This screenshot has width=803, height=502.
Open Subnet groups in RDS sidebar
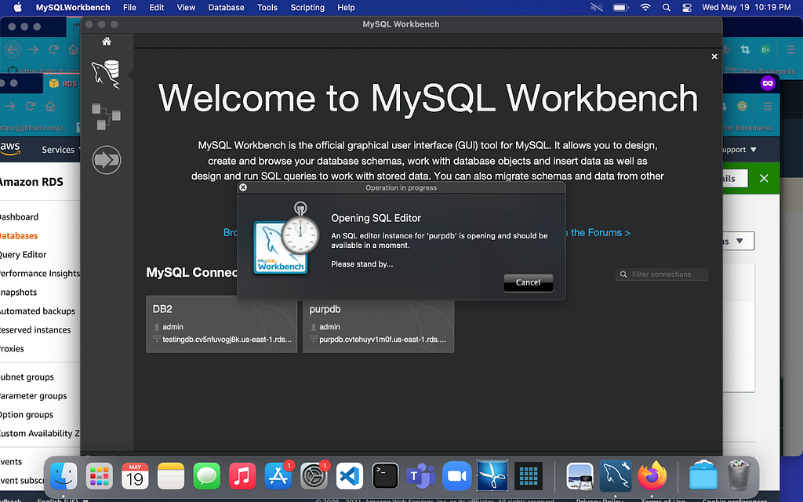(x=27, y=377)
